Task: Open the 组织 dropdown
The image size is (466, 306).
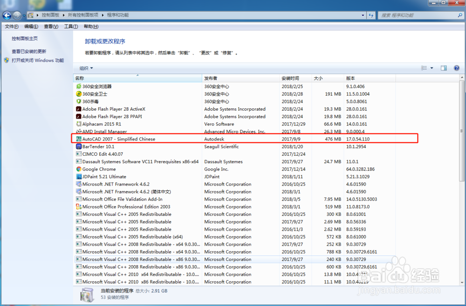Action: pyautogui.click(x=86, y=68)
